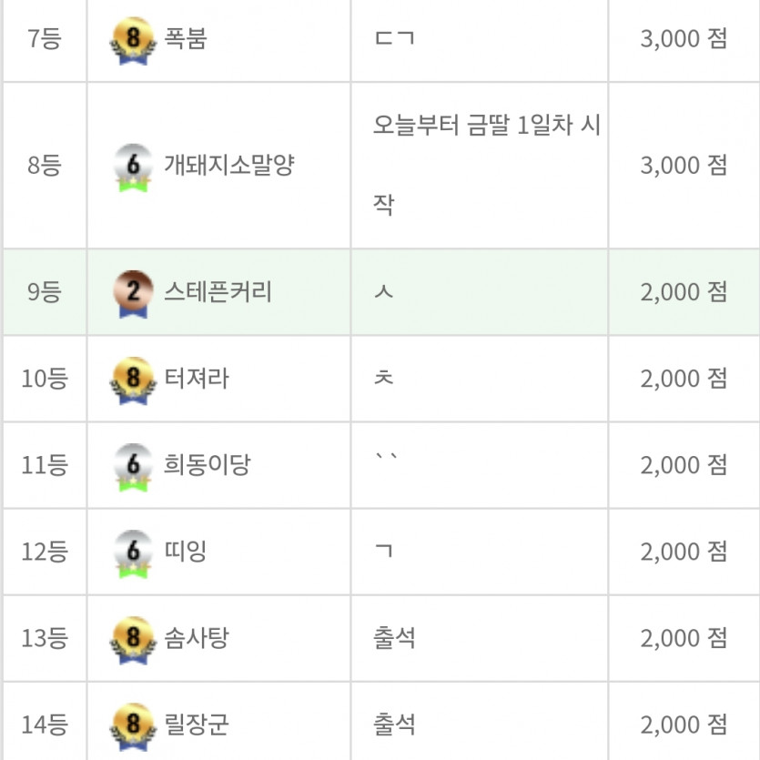This screenshot has width=760, height=760.
Task: Click the bronze level 2 badge beside 스테픈커리
Action: tap(133, 292)
